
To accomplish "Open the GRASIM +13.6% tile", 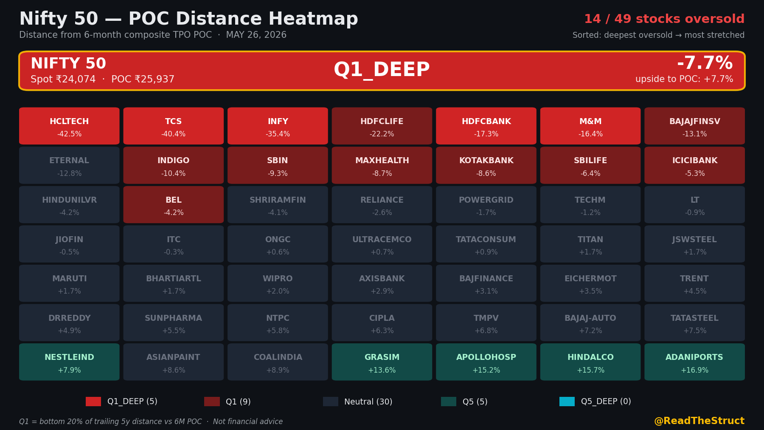I will [x=382, y=362].
